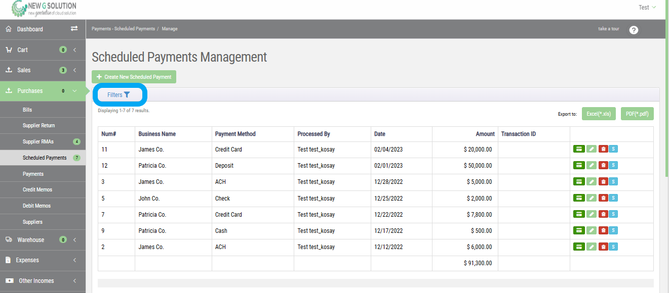Screen dimensions: 669x293
Task: Delete the John Co. Check payment via trash icon
Action: pos(603,198)
